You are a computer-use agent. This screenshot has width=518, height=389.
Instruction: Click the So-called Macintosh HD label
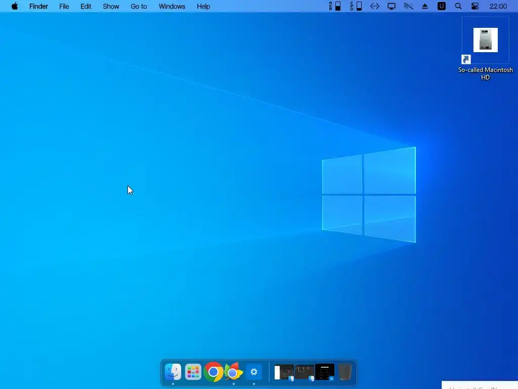485,73
